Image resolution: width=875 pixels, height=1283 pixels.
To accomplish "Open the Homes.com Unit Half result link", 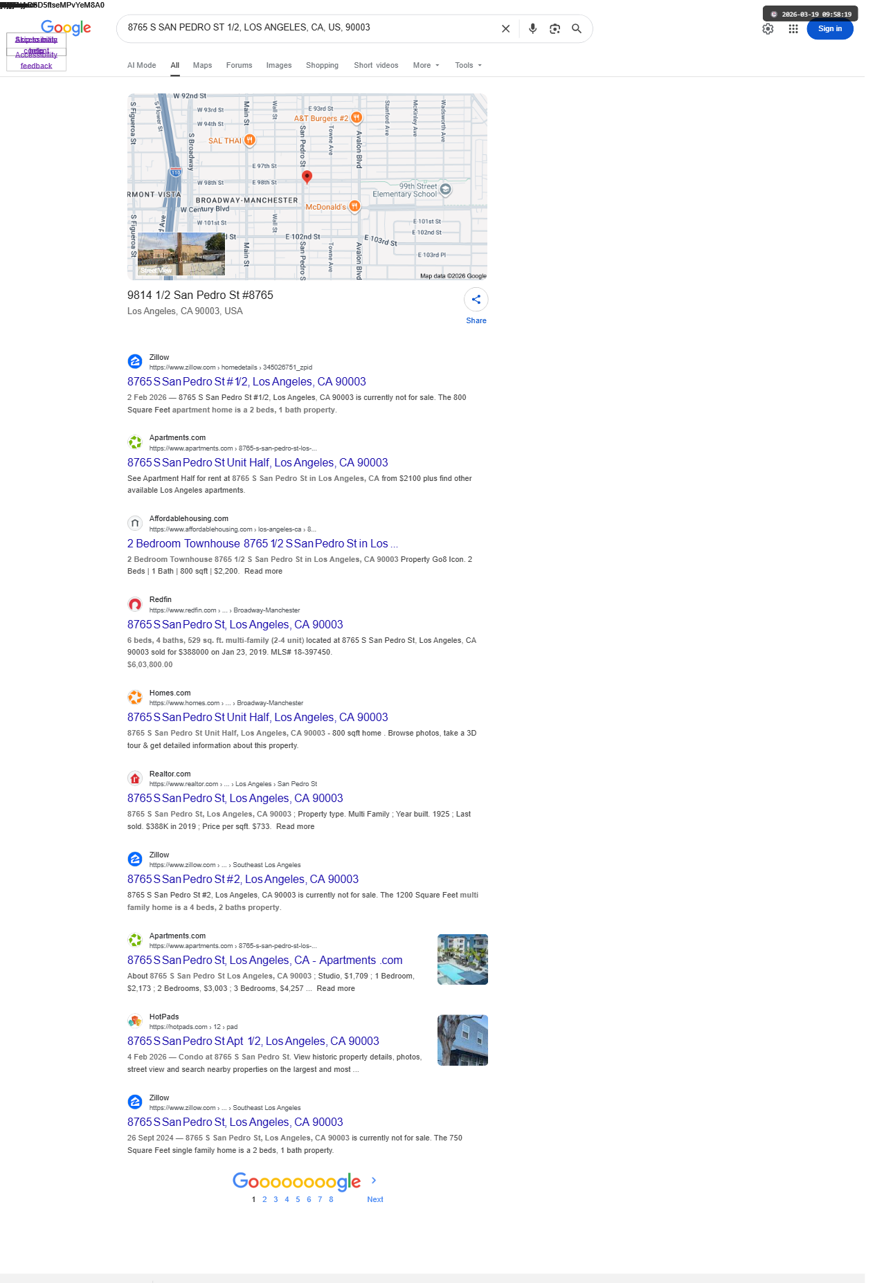I will 258,717.
